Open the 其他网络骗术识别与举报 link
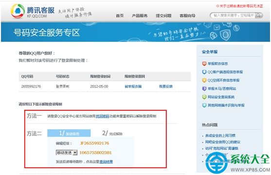271x175 pixels. tap(226, 105)
